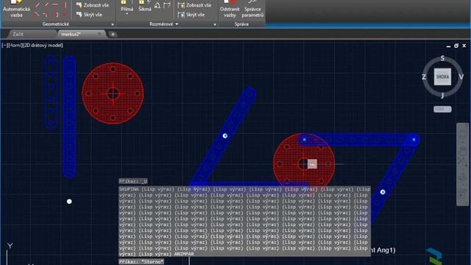Image resolution: width=471 pixels, height=265 pixels.
Task: Click V (east) on the ViewCube compass
Action: (461, 77)
